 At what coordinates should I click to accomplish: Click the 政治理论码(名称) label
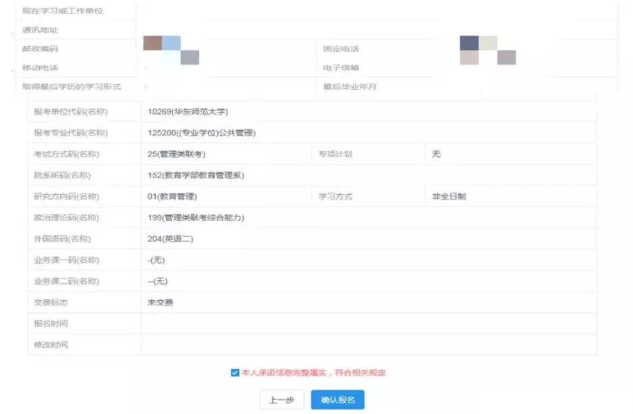coord(66,218)
